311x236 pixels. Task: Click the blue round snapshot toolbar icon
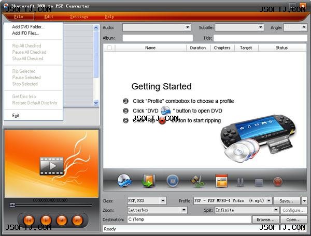click(x=173, y=181)
